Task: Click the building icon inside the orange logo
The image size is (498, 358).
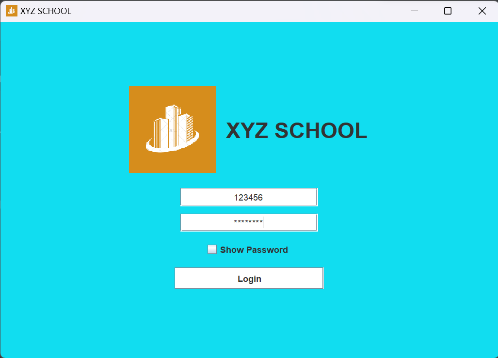Action: click(172, 126)
